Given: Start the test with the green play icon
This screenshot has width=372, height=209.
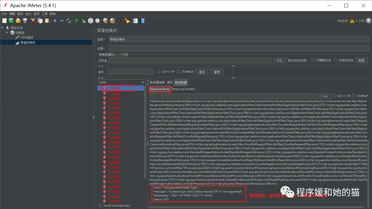Looking at the screenshot, I should (76, 21).
